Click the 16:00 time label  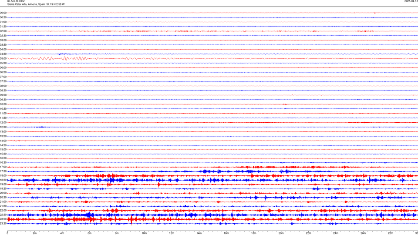[x=3, y=158]
